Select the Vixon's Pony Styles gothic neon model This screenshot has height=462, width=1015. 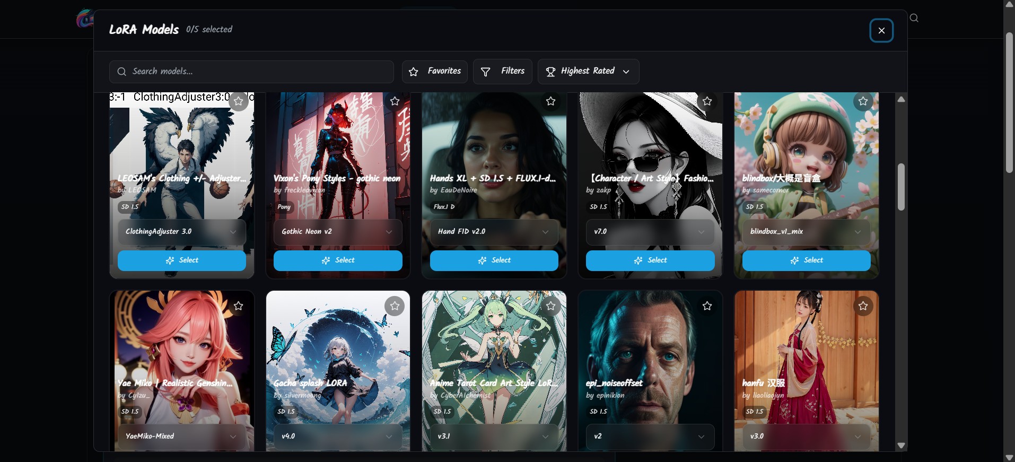click(x=338, y=260)
